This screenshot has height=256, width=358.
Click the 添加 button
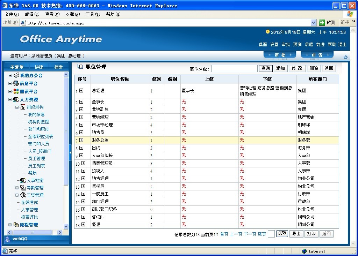(x=280, y=68)
